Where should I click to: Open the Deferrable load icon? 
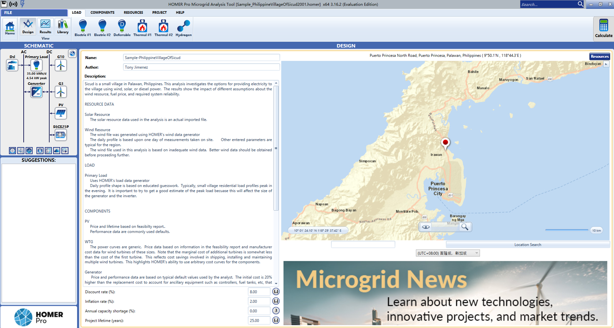[122, 28]
